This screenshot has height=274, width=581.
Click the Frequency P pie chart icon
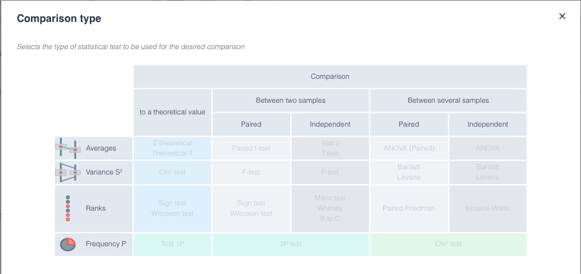point(68,244)
